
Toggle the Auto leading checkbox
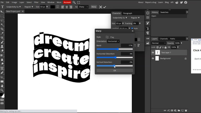[132, 28]
